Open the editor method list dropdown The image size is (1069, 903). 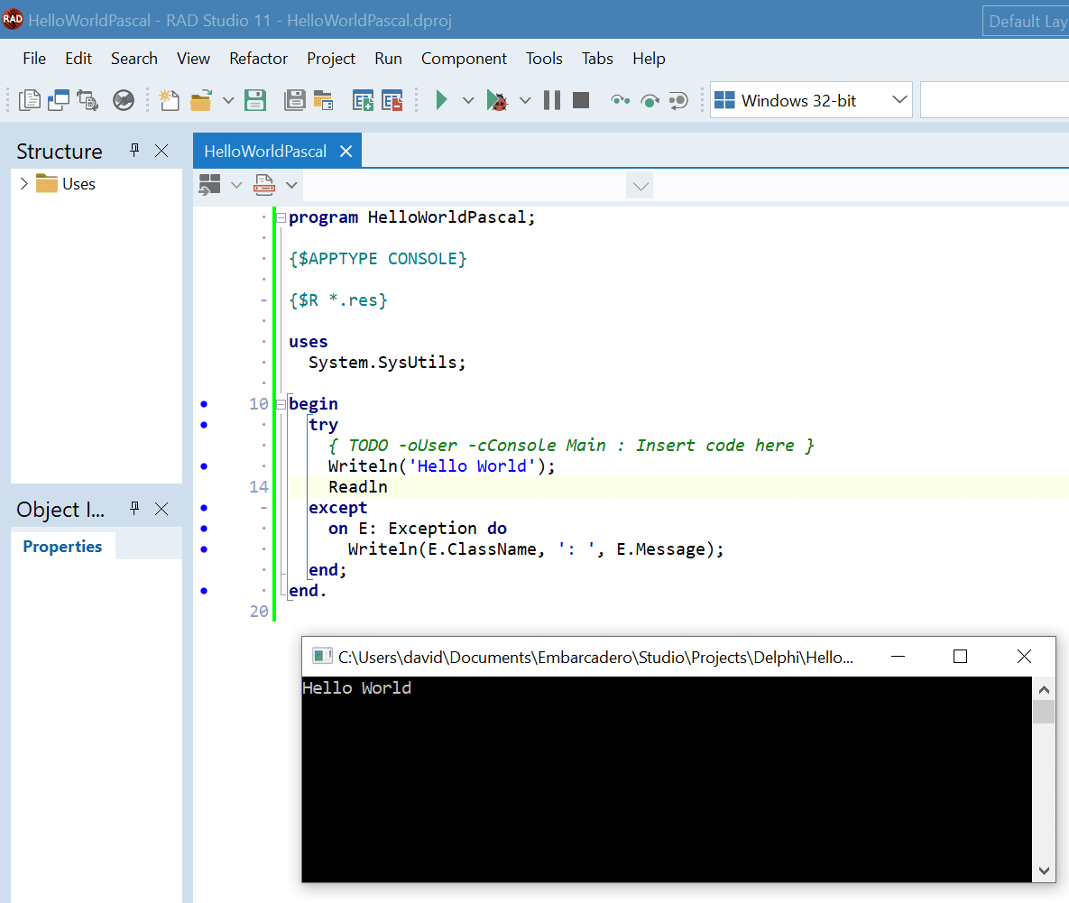pyautogui.click(x=640, y=185)
